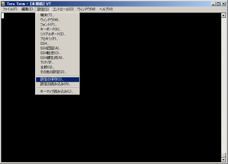Open TCP/IP... settings

click(x=58, y=62)
